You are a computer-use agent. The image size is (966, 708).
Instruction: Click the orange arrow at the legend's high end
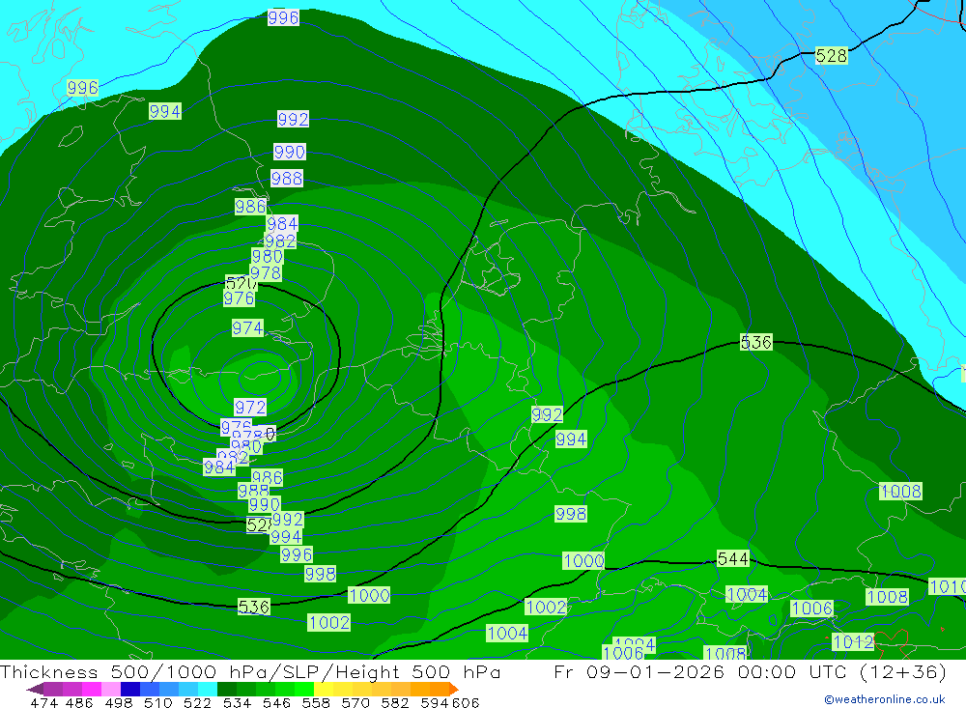coord(454,689)
